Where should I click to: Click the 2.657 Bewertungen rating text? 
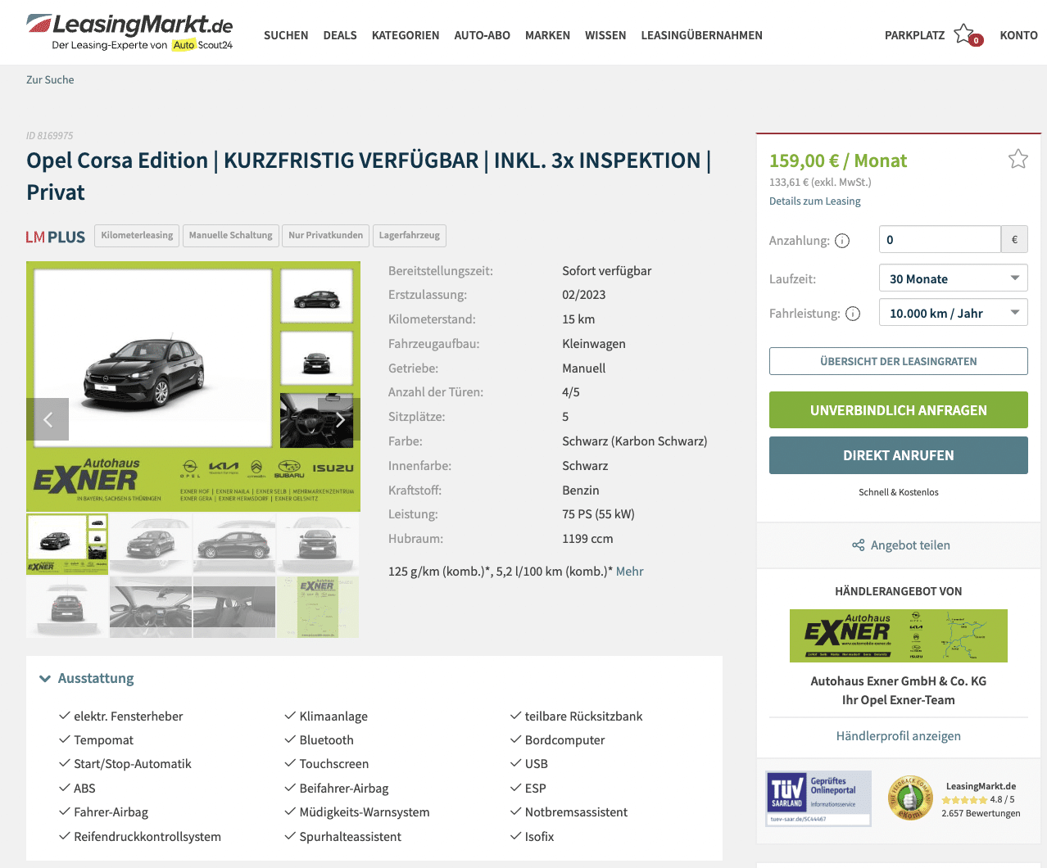(981, 813)
